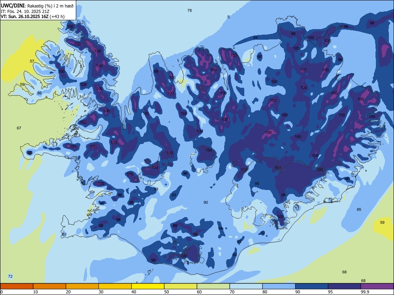Image resolution: width=394 pixels, height=295 pixels.
Task: Select the '0' tick label on the legend
Action: (2, 292)
